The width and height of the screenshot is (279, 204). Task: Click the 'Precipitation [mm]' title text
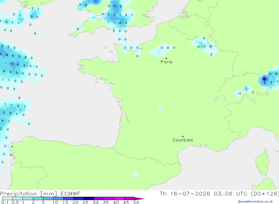pos(28,194)
